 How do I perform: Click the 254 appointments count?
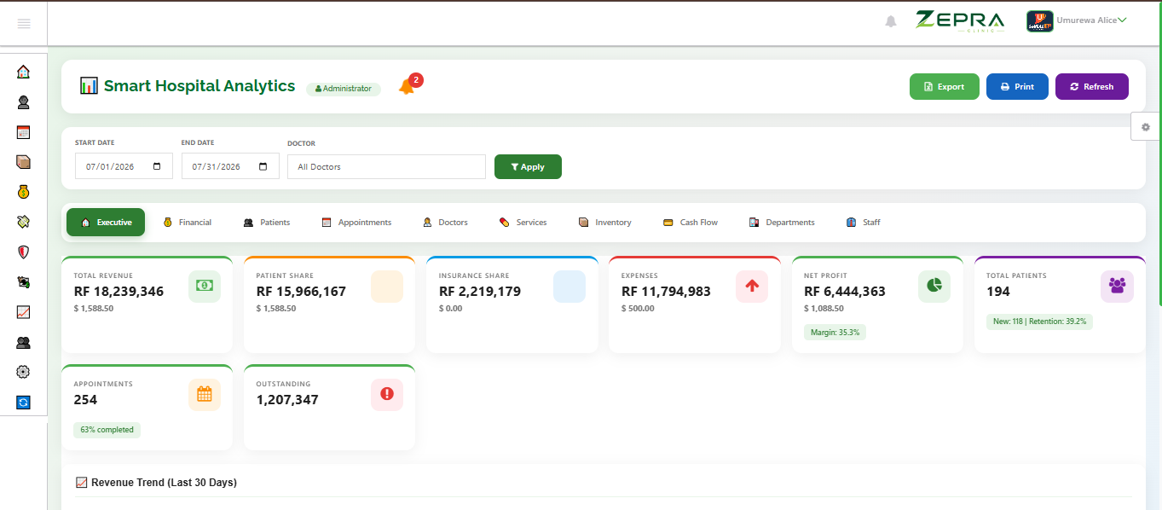[x=85, y=399]
